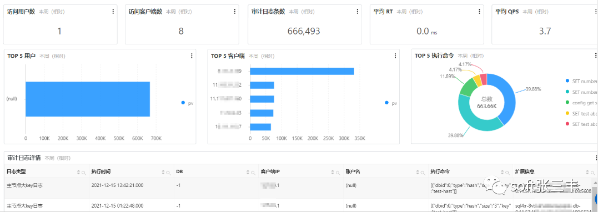Open the TOP 5 用户 chart options menu
Image resolution: width=598 pixels, height=212 pixels.
(192, 55)
